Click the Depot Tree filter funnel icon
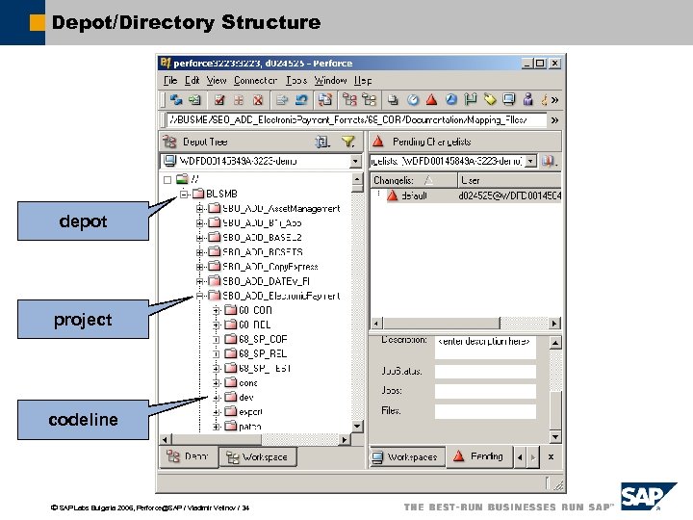The width and height of the screenshot is (693, 520). (348, 142)
